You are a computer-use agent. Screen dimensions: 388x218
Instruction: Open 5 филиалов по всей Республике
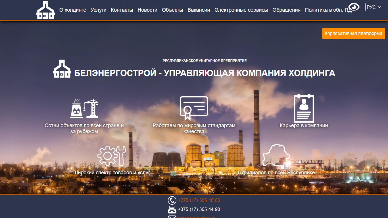(276, 172)
